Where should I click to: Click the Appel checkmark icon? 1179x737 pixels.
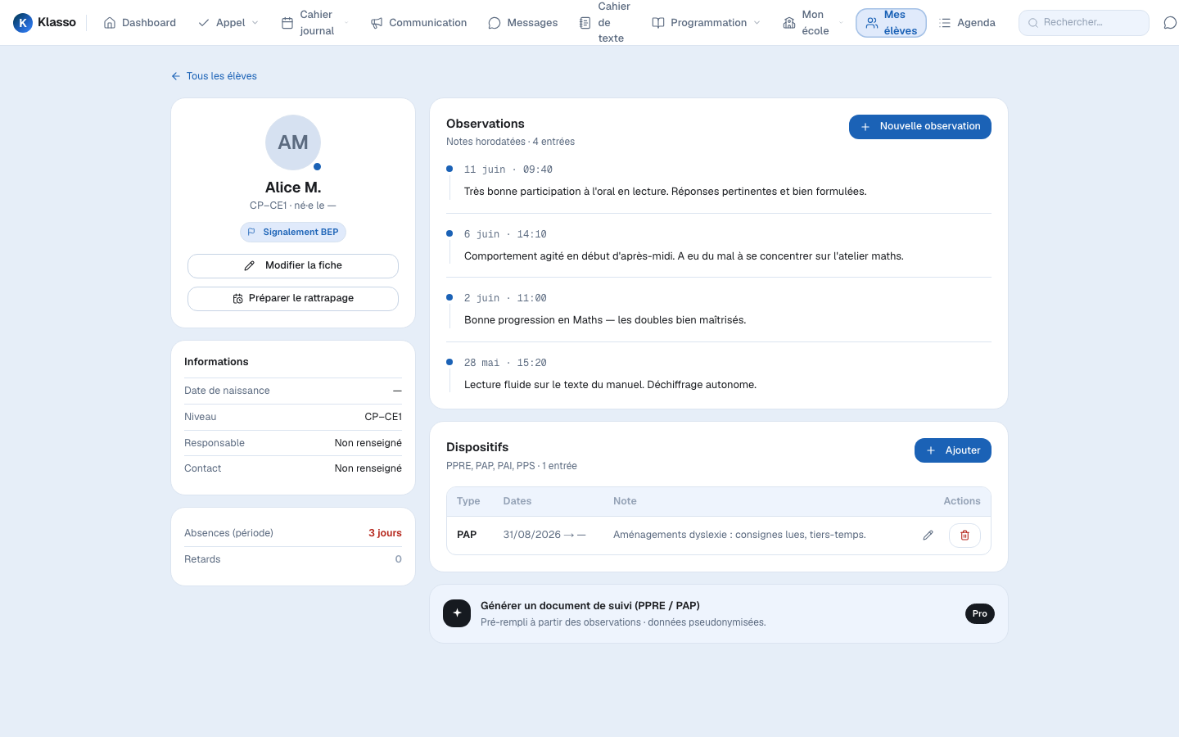pos(204,23)
